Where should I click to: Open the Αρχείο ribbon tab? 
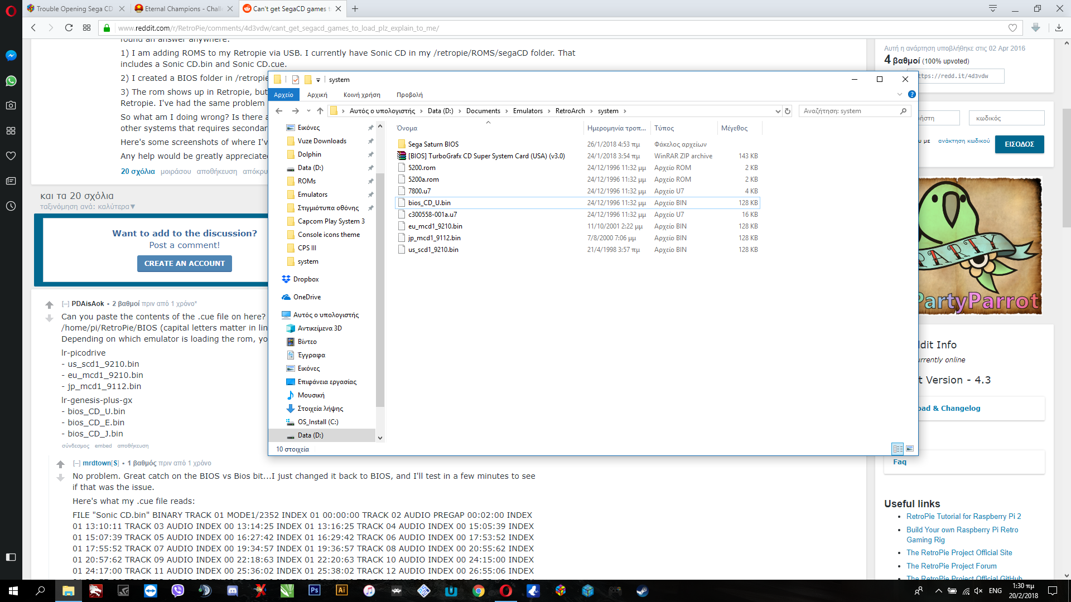coord(283,95)
